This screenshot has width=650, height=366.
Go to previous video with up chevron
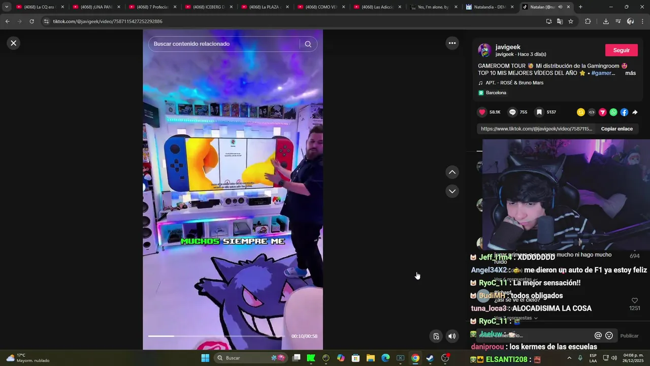pos(452,172)
